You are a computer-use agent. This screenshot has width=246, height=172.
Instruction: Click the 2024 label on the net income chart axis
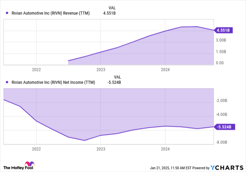165,149
